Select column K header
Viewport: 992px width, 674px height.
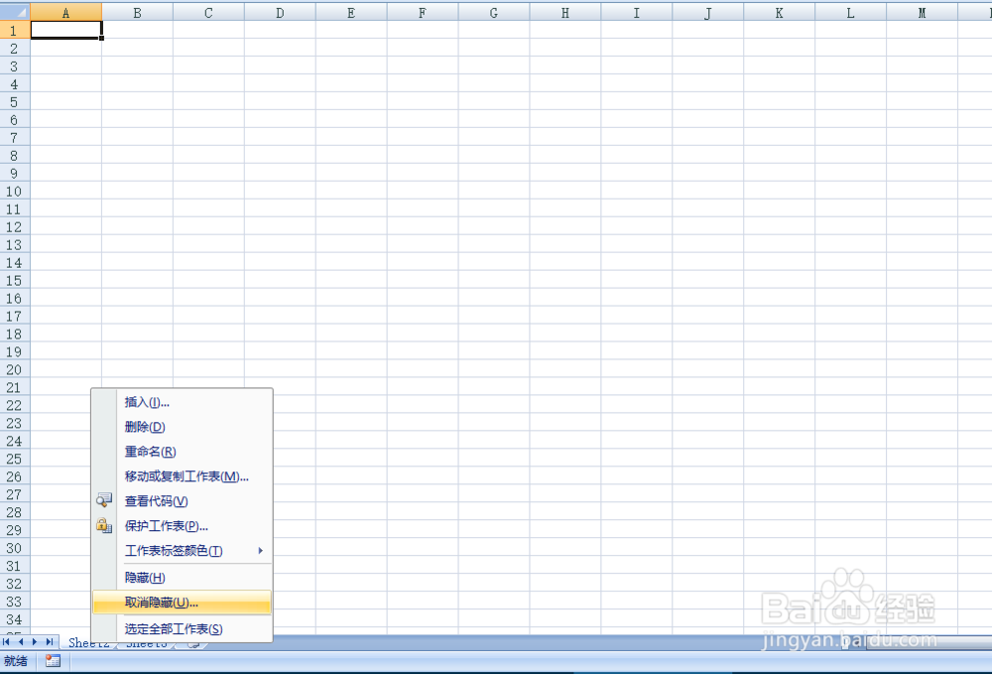click(x=780, y=13)
